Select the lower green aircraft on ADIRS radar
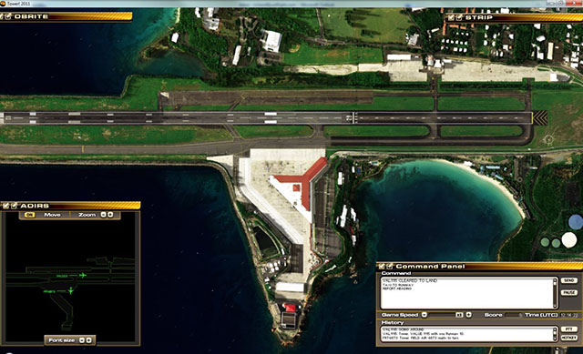583x354 pixels. coord(71,290)
